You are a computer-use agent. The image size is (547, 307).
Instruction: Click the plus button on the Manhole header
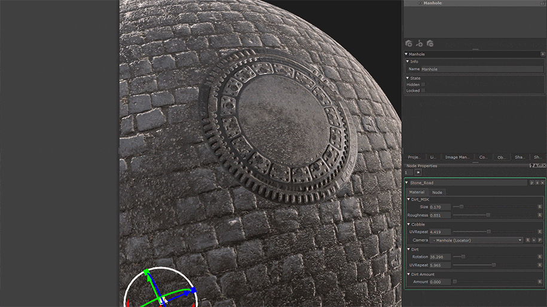(542, 54)
